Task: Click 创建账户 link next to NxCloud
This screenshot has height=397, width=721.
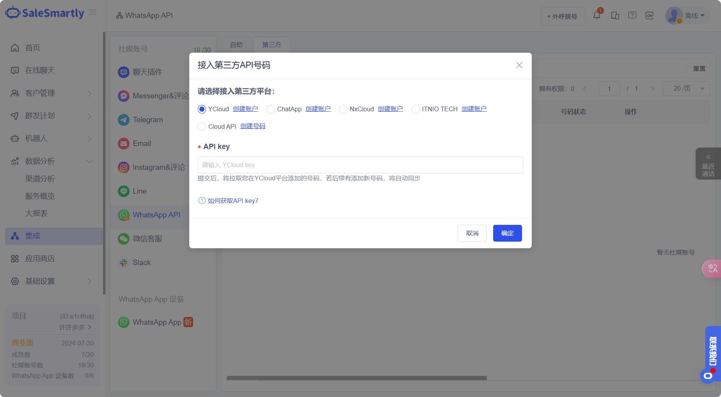Action: tap(390, 109)
